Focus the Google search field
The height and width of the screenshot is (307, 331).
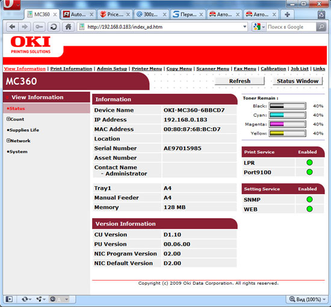[x=291, y=27]
